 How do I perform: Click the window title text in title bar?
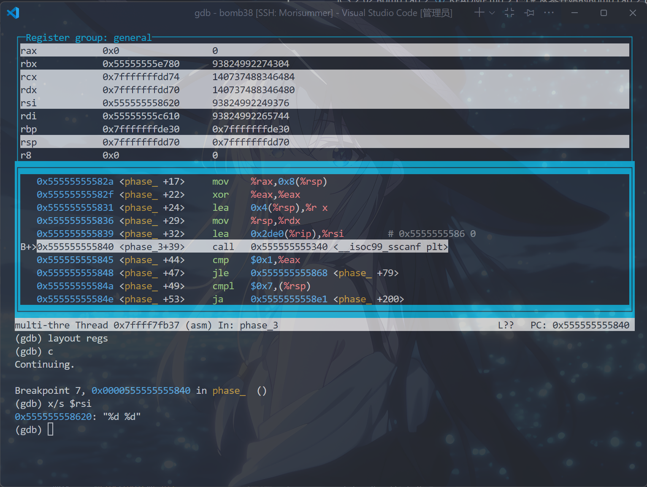323,13
